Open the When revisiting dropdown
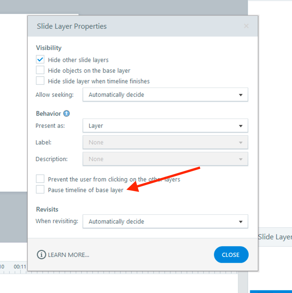 (165, 221)
